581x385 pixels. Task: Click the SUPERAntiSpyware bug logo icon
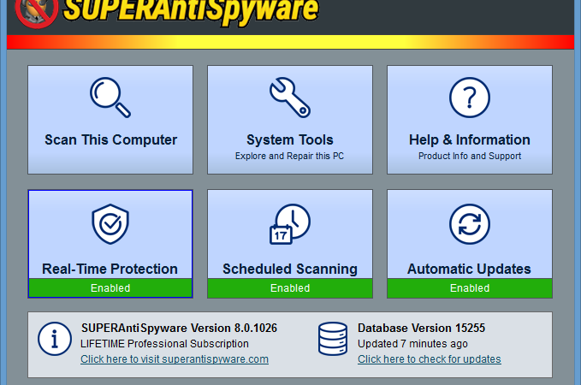(36, 12)
